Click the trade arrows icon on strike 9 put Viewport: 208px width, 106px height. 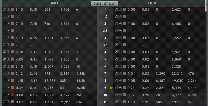pyautogui.click(x=116, y=87)
